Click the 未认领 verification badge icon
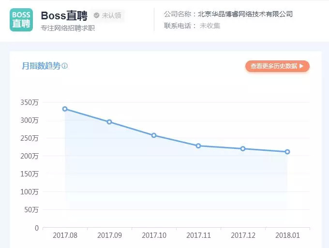This screenshot has width=329, height=248. click(96, 15)
